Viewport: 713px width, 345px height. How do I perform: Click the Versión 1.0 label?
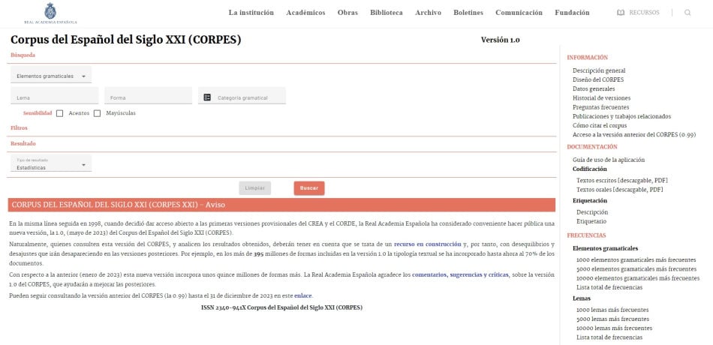coord(500,40)
